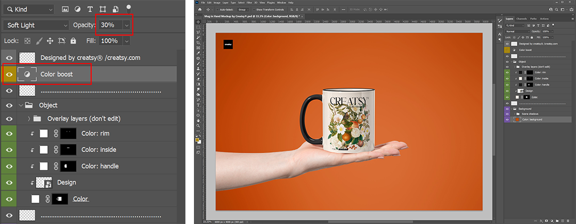This screenshot has height=224, width=576.
Task: Select the Horizontal Type tool in the toolbar
Action: point(198,105)
